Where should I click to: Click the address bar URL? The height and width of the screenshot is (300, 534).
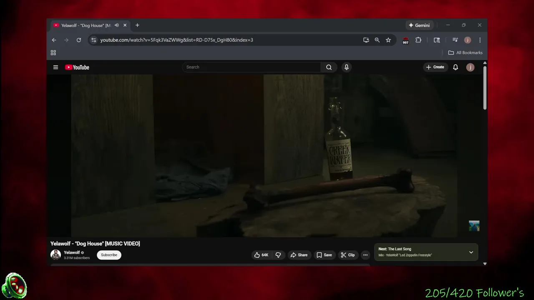pyautogui.click(x=176, y=40)
